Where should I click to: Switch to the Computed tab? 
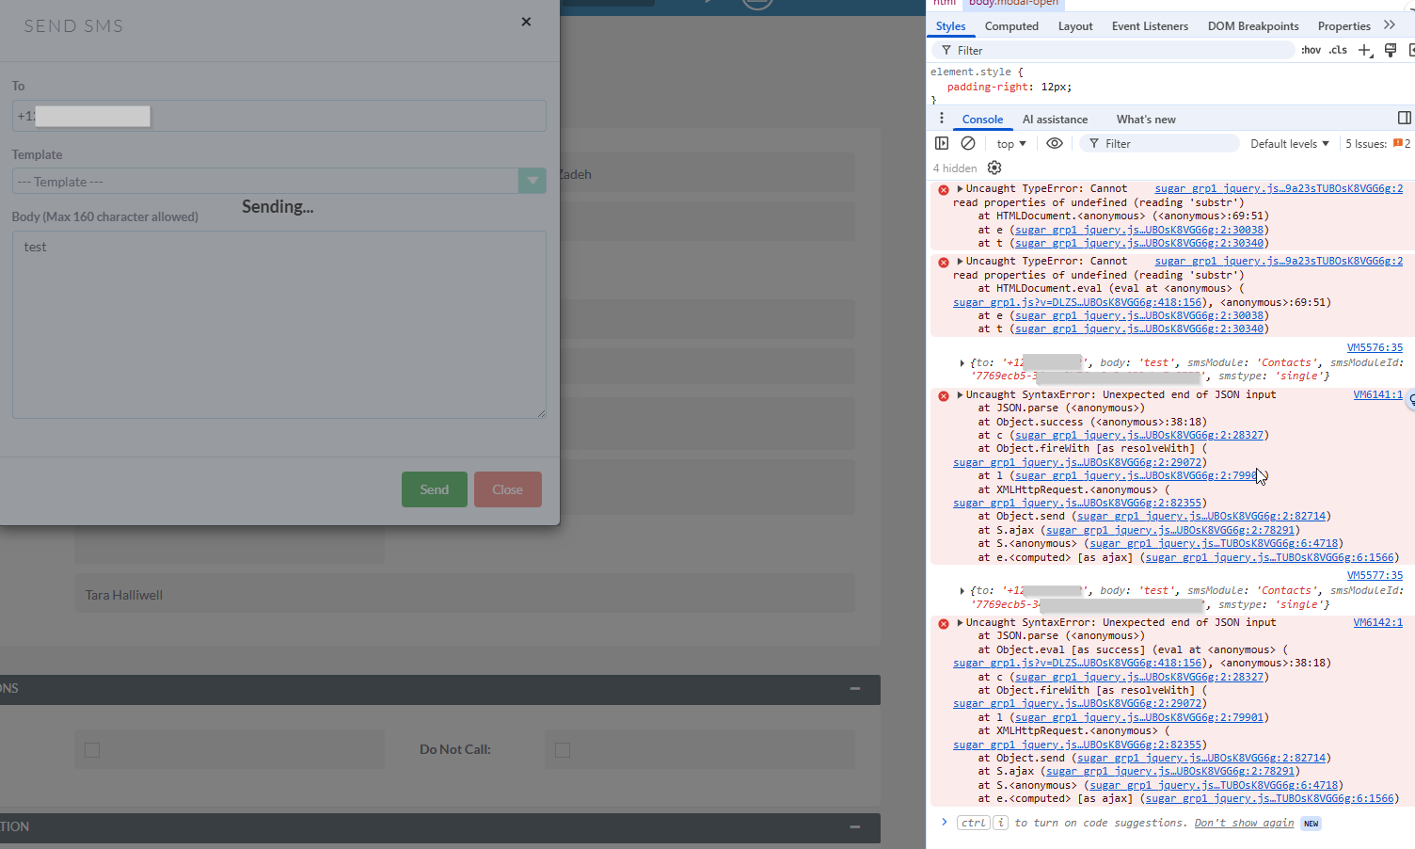click(1011, 26)
